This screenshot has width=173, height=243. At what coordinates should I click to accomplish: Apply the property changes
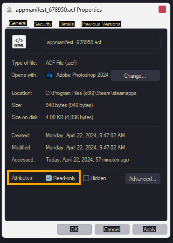(x=150, y=229)
